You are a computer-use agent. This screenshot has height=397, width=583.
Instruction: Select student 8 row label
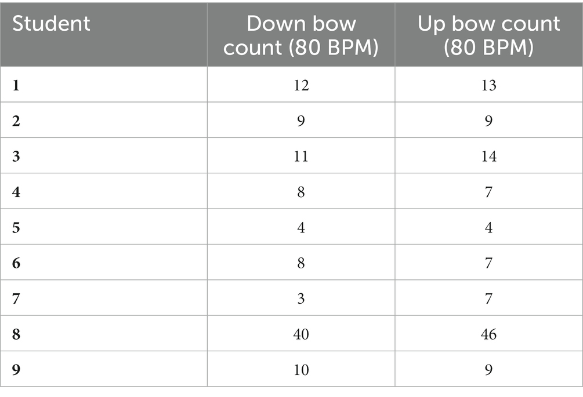(x=16, y=334)
